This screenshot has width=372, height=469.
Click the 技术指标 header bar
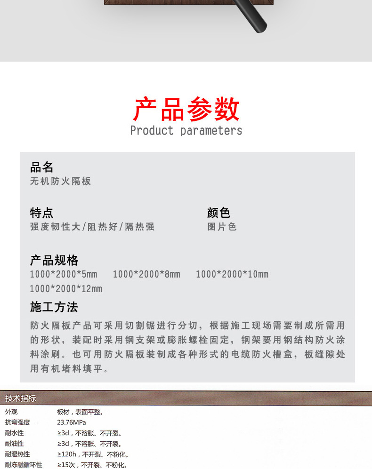[186, 398]
